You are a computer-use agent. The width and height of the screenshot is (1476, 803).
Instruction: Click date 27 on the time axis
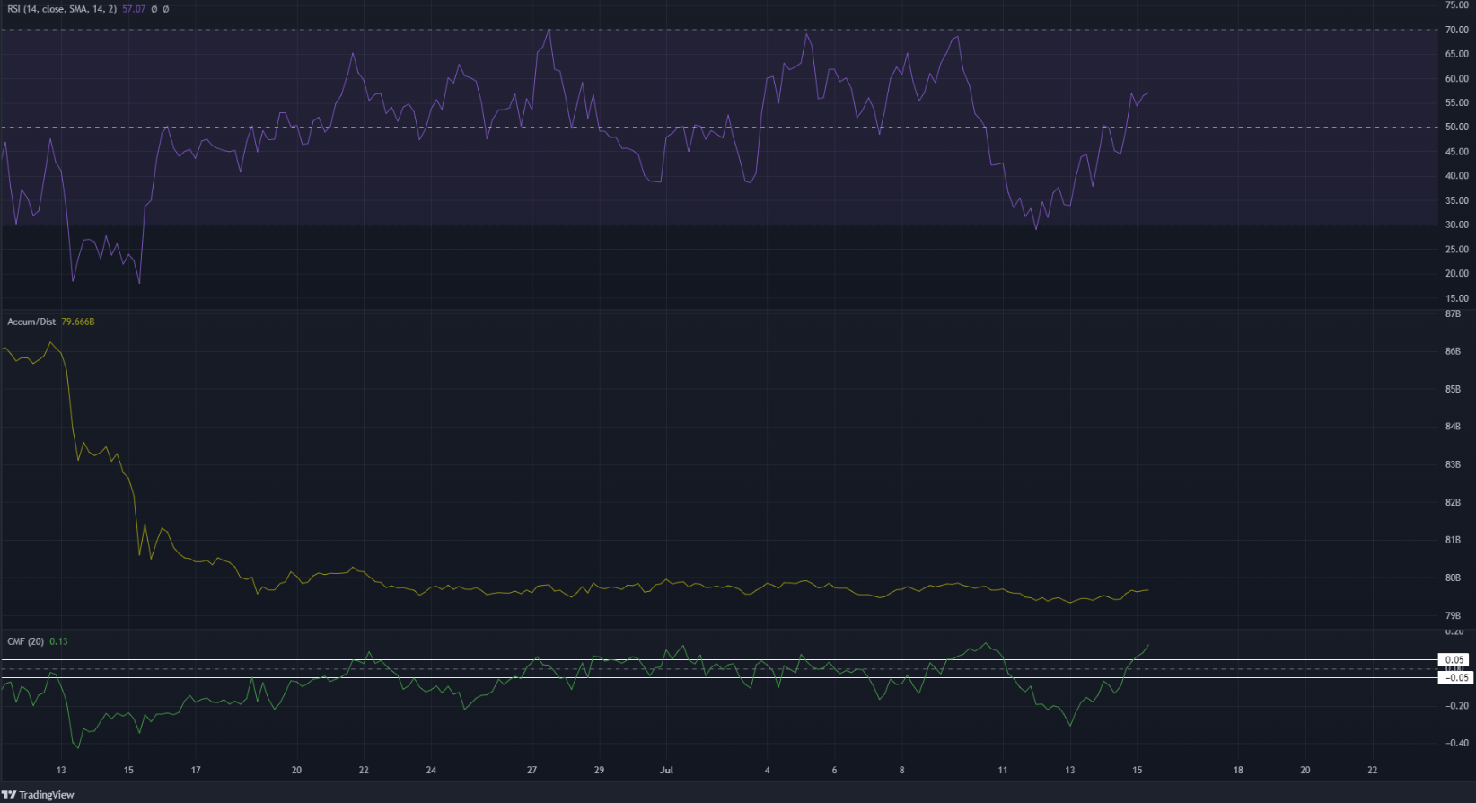pos(532,770)
